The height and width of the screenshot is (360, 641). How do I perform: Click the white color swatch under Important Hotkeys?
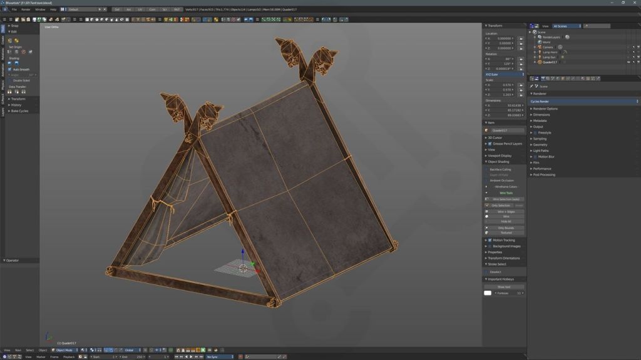pos(488,292)
